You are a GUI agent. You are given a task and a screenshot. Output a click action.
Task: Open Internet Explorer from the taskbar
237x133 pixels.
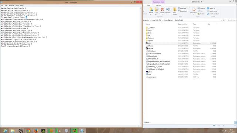(x=5, y=131)
